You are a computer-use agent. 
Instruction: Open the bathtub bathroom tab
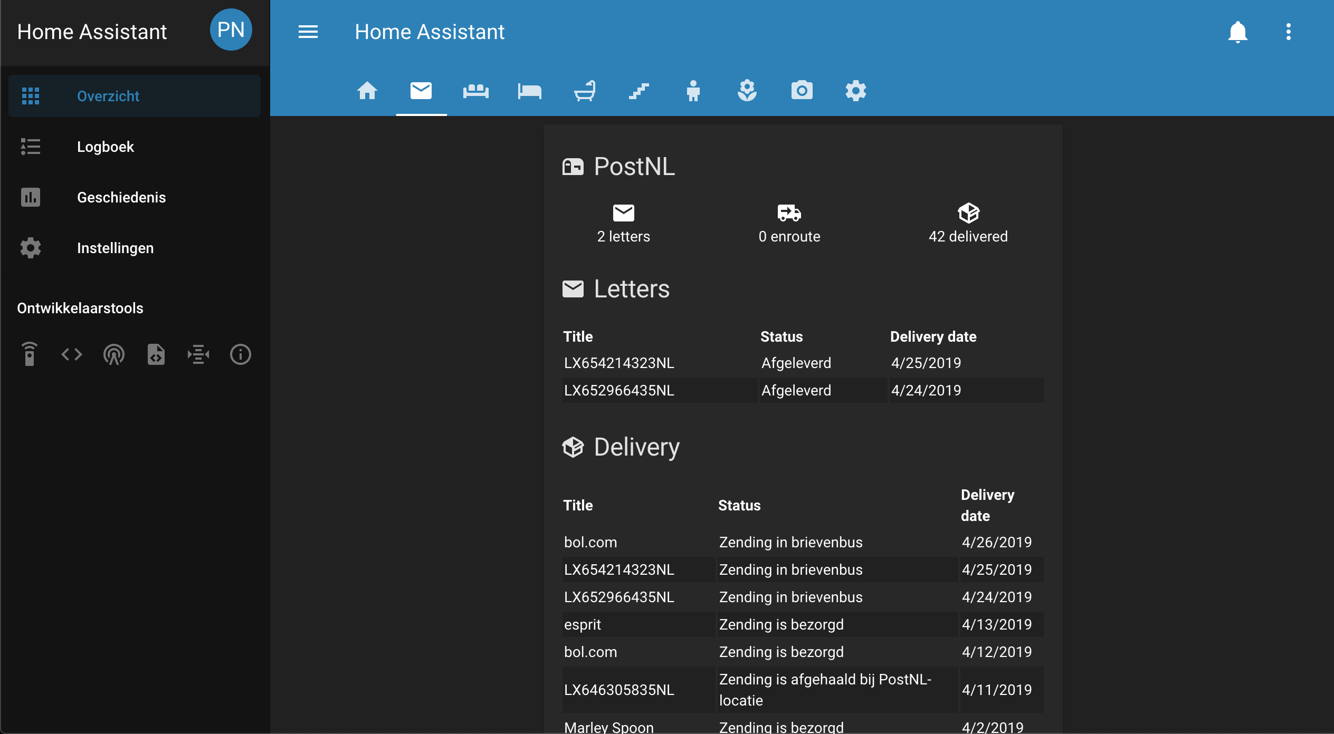coord(585,91)
